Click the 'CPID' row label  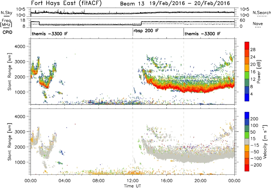tap(7, 32)
